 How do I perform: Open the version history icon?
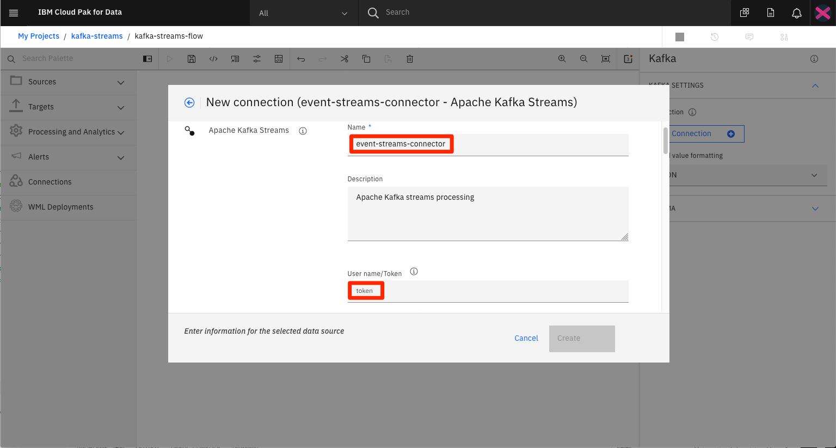(715, 37)
